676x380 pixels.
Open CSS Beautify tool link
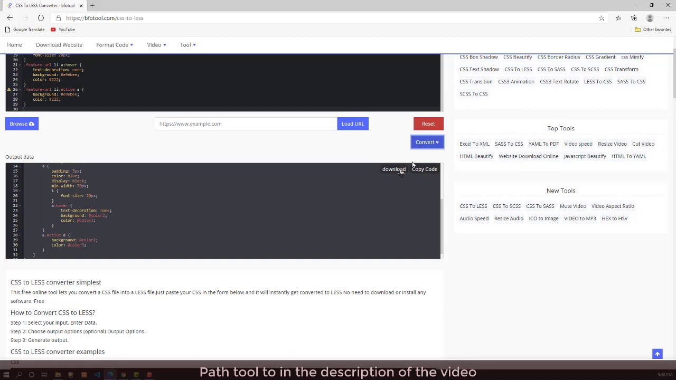coord(518,57)
